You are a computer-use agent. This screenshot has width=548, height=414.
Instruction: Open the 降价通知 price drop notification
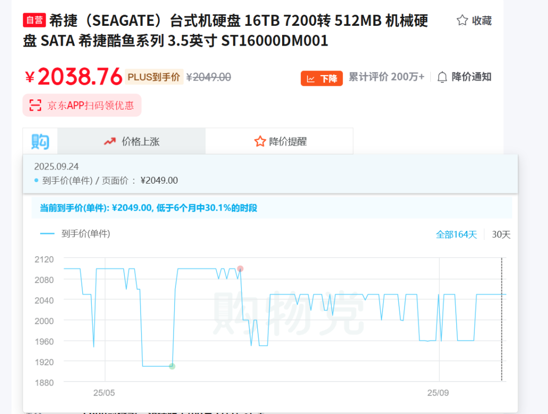[471, 77]
